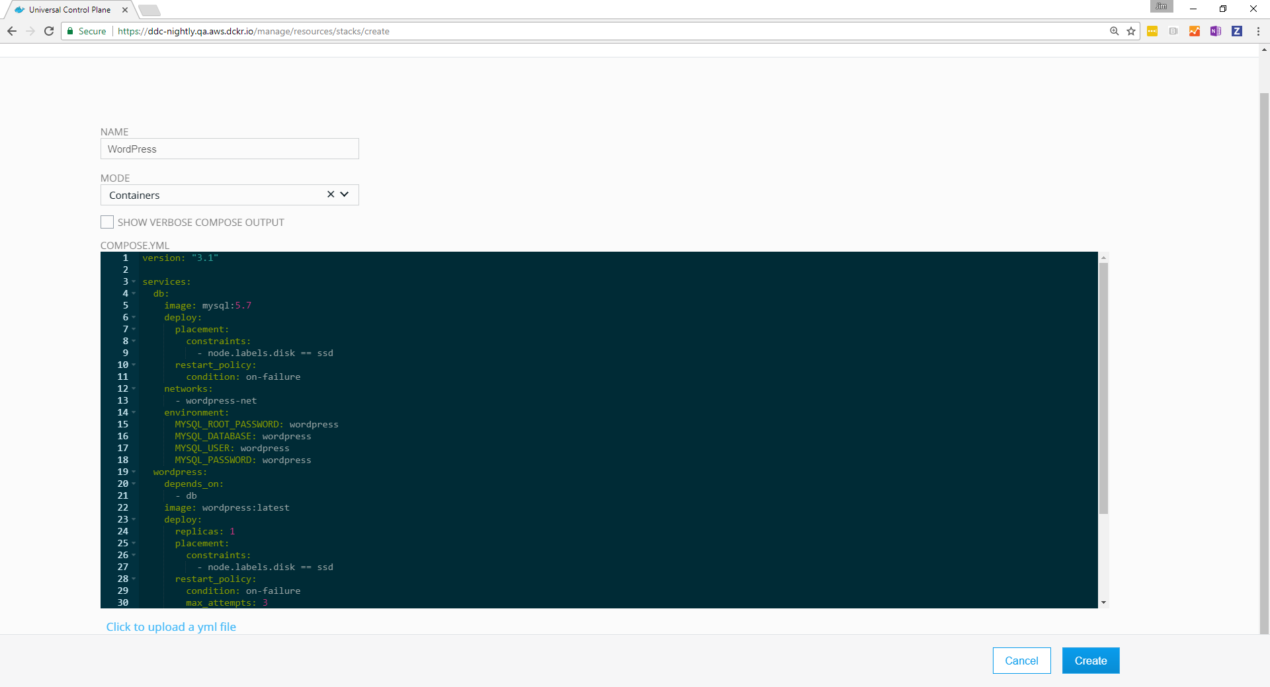Screen dimensions: 1270x687
Task: Open a new browser tab
Action: pos(149,10)
